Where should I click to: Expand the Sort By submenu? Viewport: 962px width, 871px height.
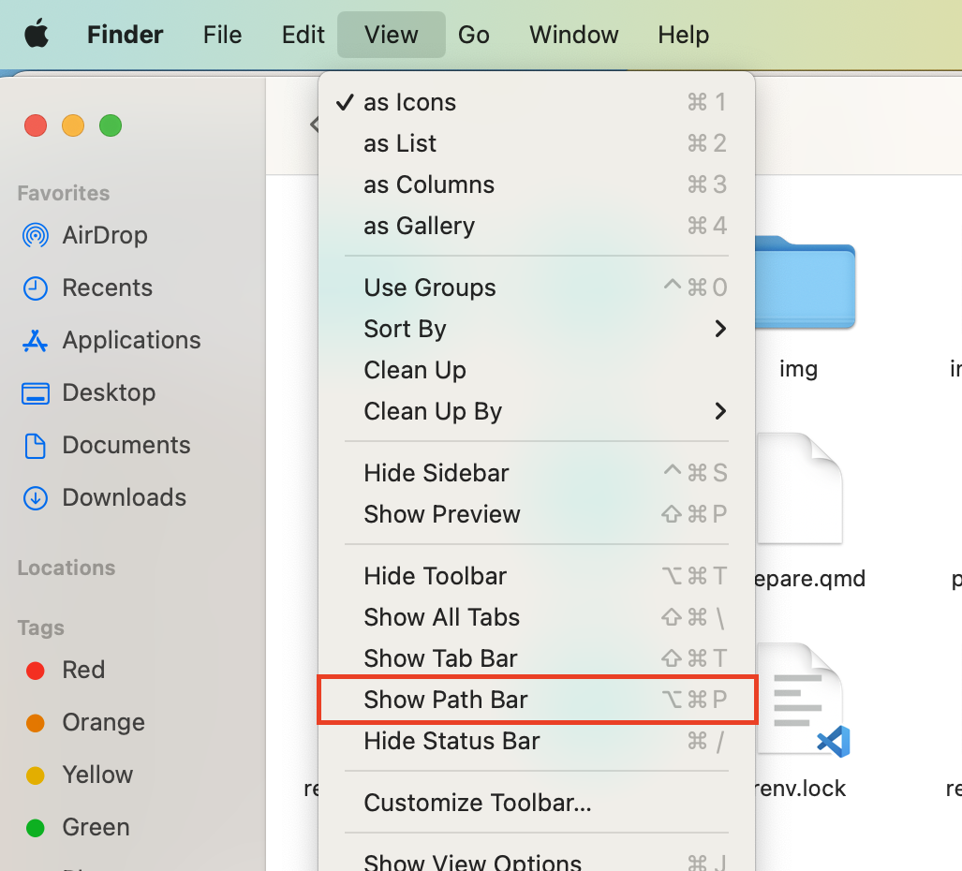tap(405, 329)
